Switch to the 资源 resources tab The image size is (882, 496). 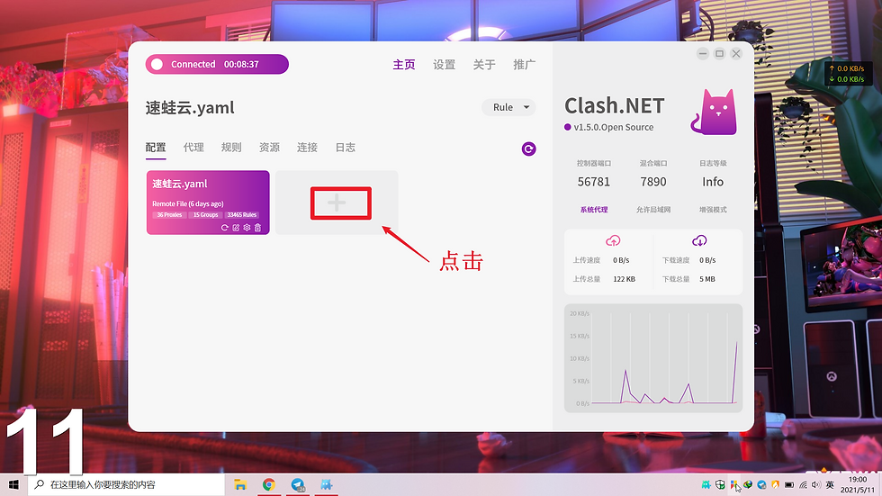click(x=269, y=148)
